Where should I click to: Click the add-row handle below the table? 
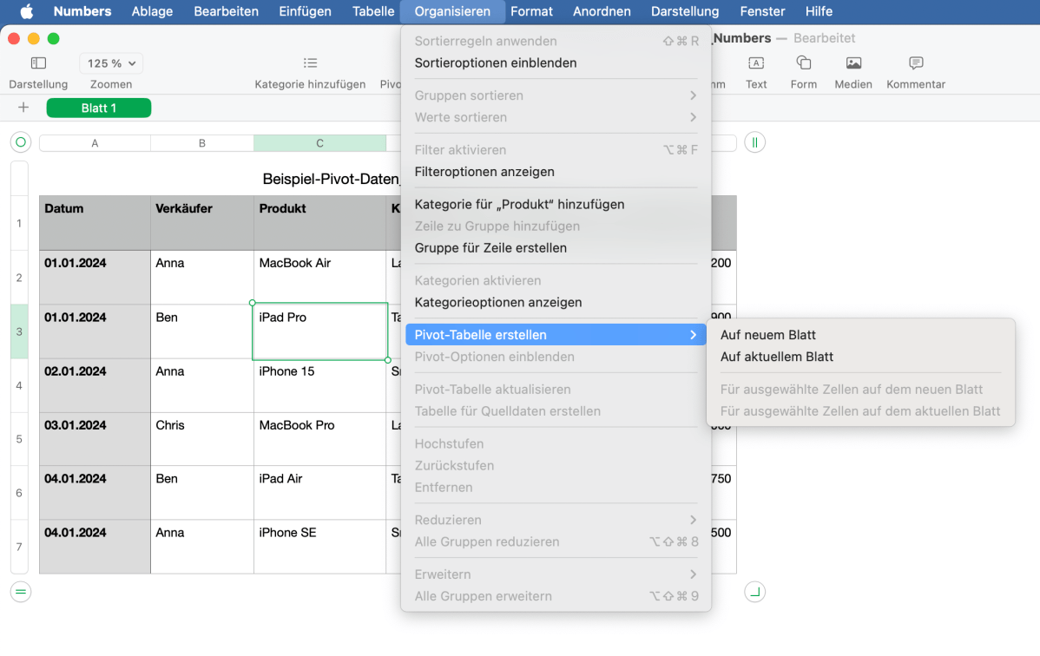point(21,592)
